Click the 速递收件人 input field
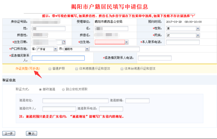 pos(59,109)
